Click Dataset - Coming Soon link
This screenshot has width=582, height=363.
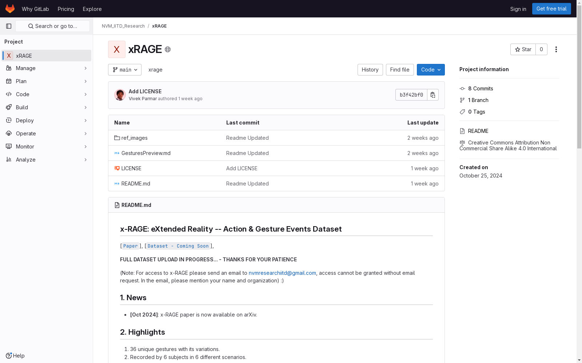tap(178, 246)
